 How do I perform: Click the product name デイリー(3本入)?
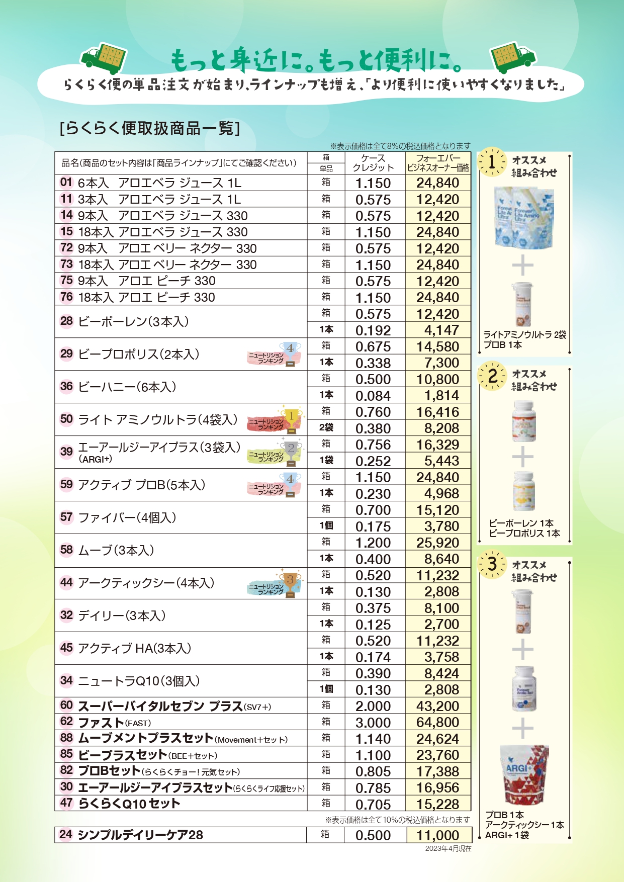pyautogui.click(x=122, y=615)
